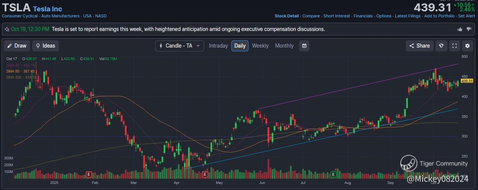Viewport: 478px width, 190px height.
Task: Click the TSLA ticker symbol heading
Action: pos(16,8)
